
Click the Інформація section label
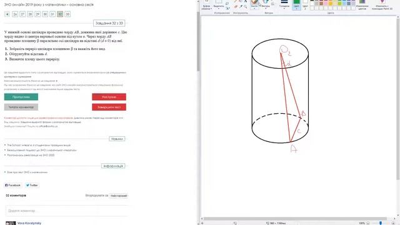(113, 166)
